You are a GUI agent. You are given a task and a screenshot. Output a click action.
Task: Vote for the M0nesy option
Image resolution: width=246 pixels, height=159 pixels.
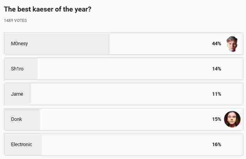pyautogui.click(x=19, y=44)
